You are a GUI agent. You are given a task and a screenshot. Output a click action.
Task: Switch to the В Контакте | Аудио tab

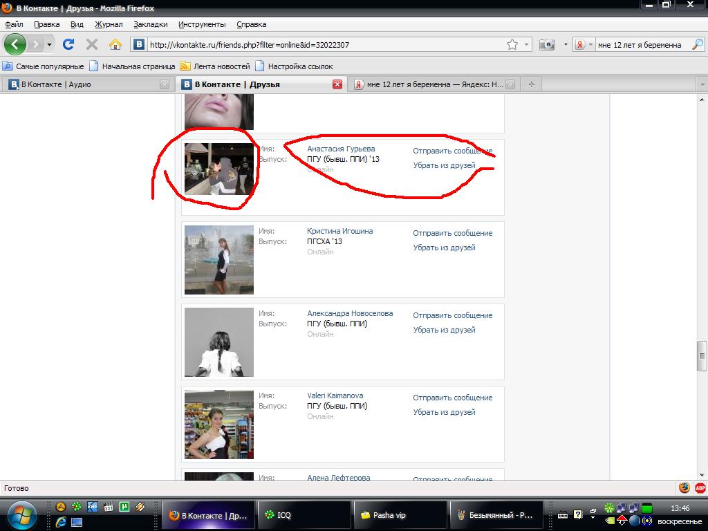coord(86,84)
